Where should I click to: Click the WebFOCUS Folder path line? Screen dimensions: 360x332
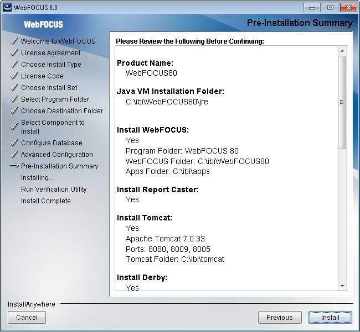pos(197,161)
